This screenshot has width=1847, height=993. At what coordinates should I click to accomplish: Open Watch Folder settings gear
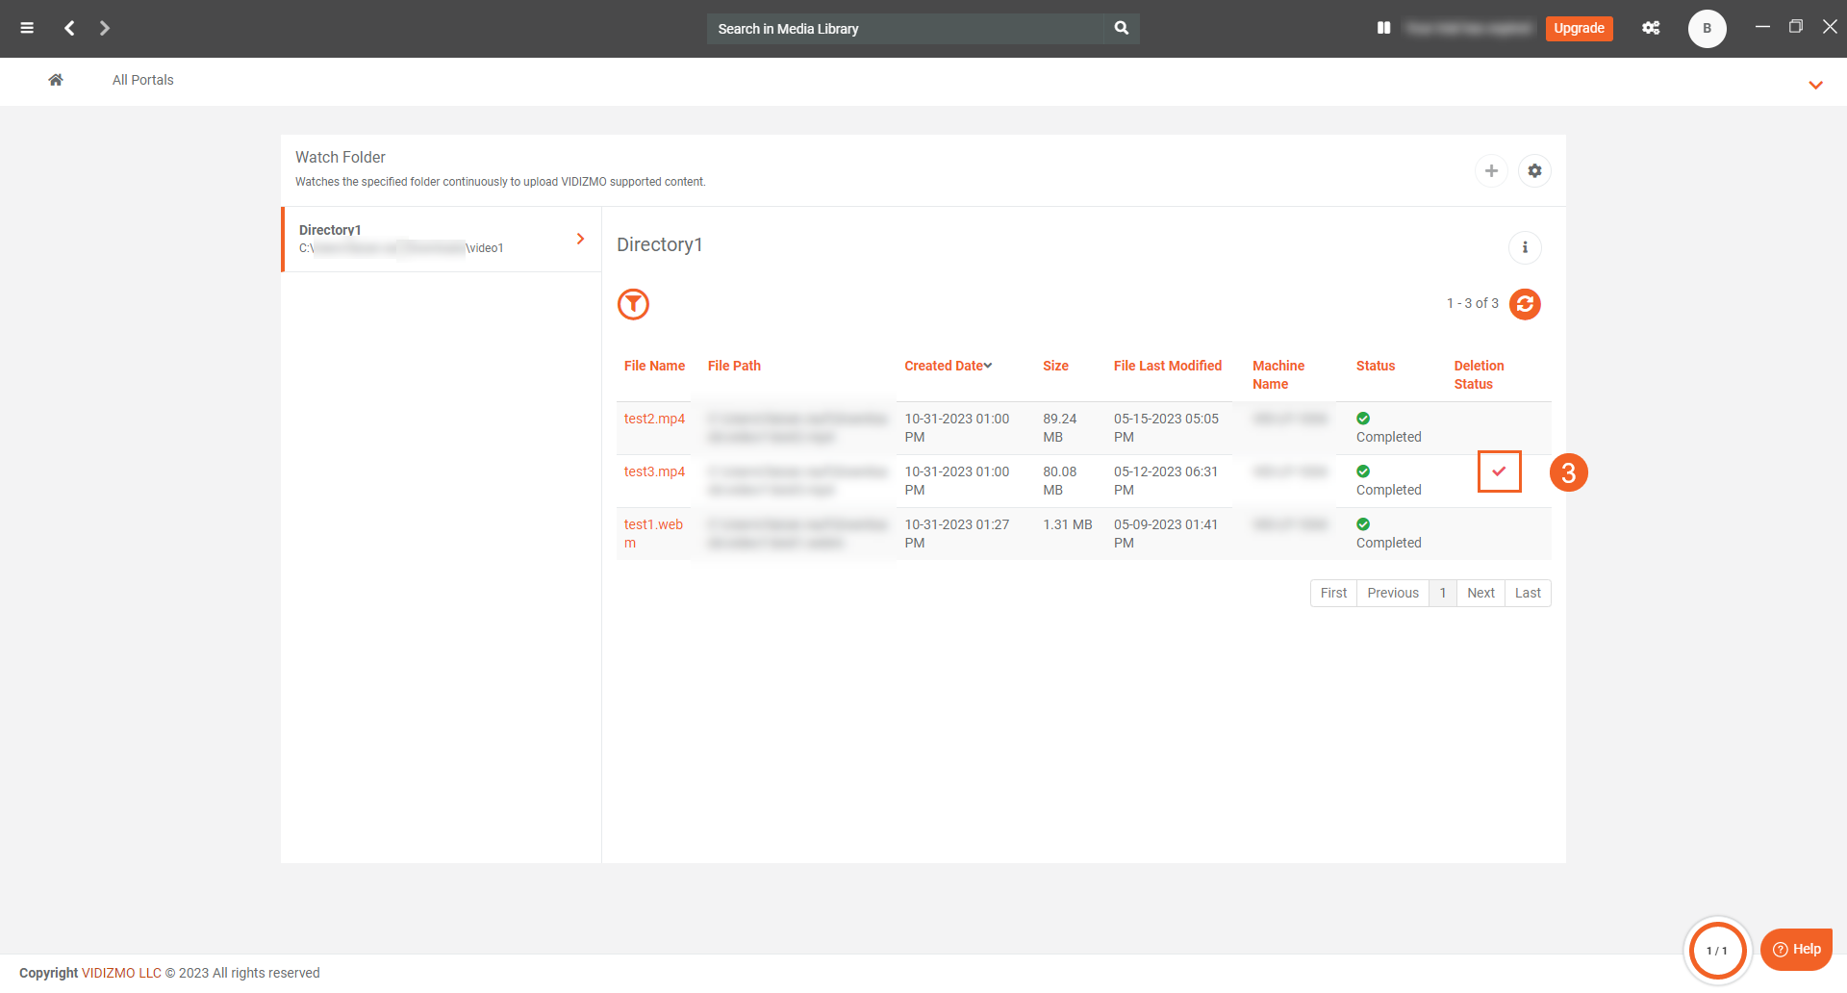click(1534, 170)
